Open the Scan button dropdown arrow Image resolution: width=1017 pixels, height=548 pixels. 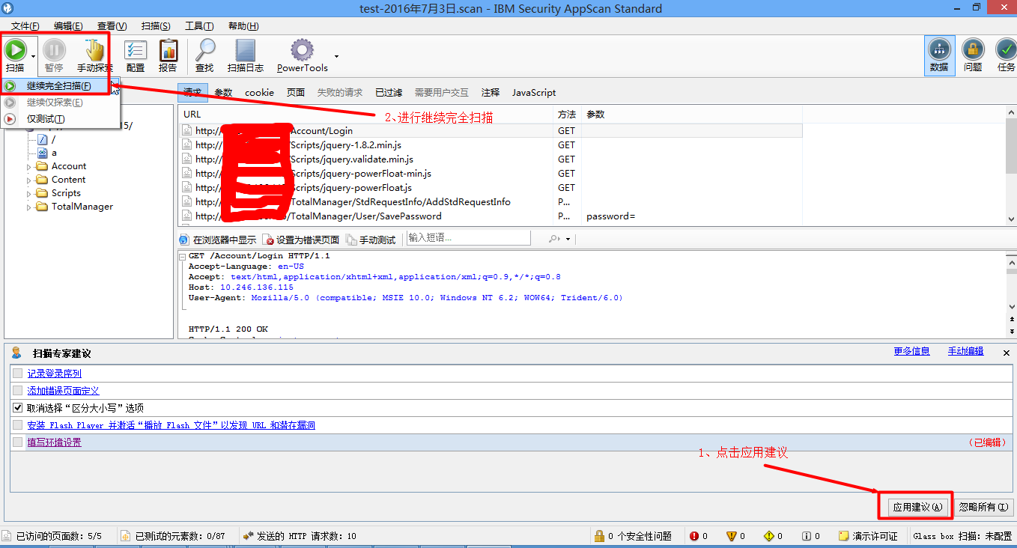tap(34, 56)
